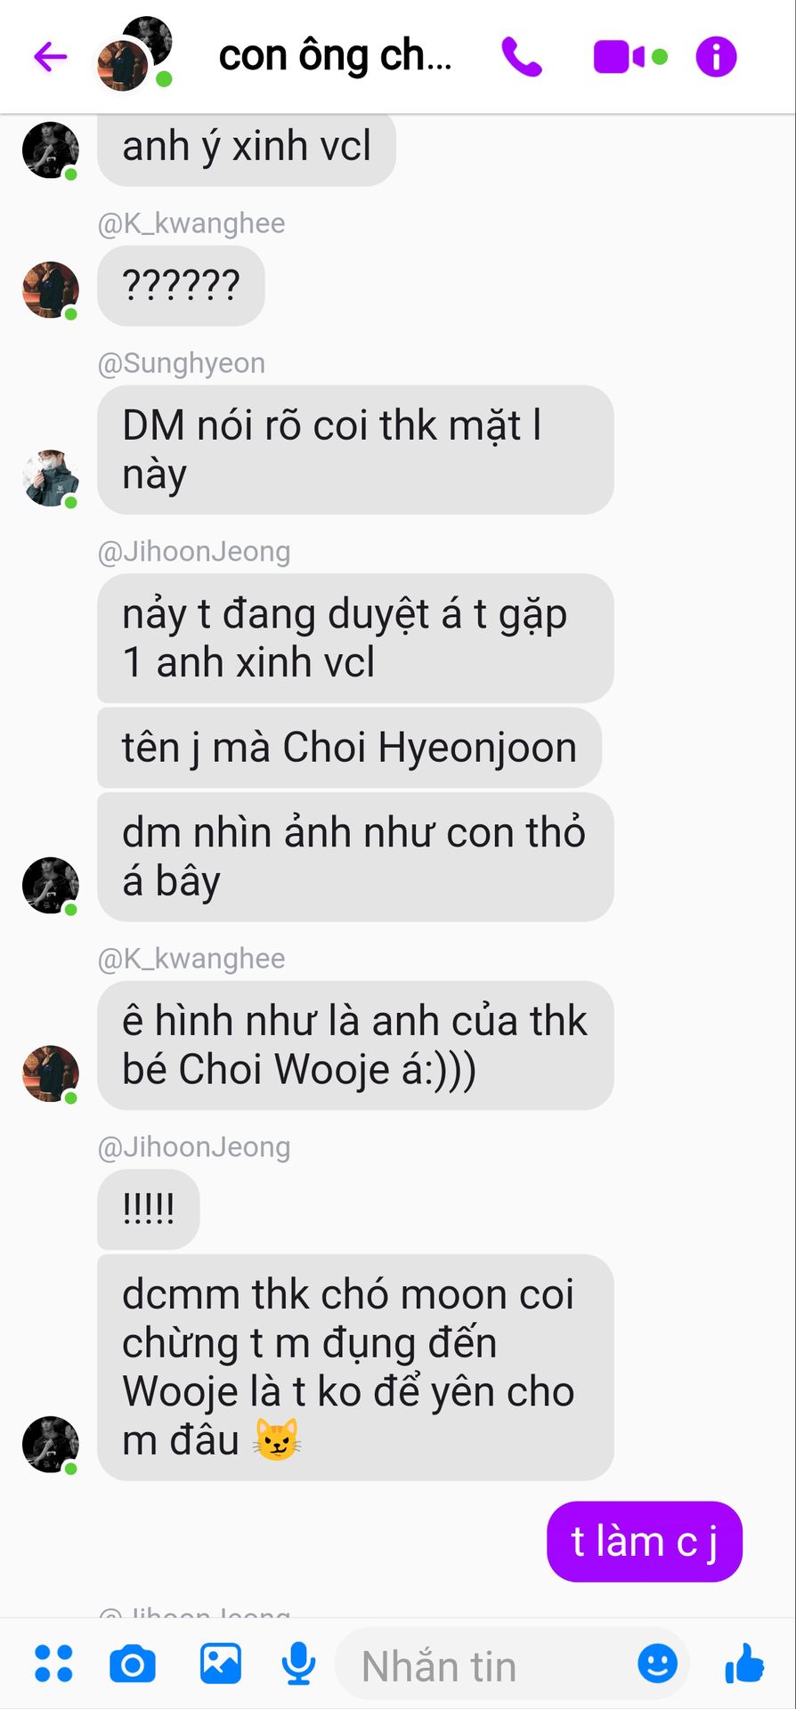The width and height of the screenshot is (796, 1709).
Task: Tap the '!!!!!' message bubble
Action: 148,1209
